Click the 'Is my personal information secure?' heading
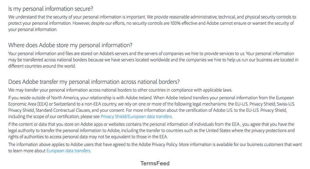This screenshot has height=169, width=310. [x=51, y=9]
